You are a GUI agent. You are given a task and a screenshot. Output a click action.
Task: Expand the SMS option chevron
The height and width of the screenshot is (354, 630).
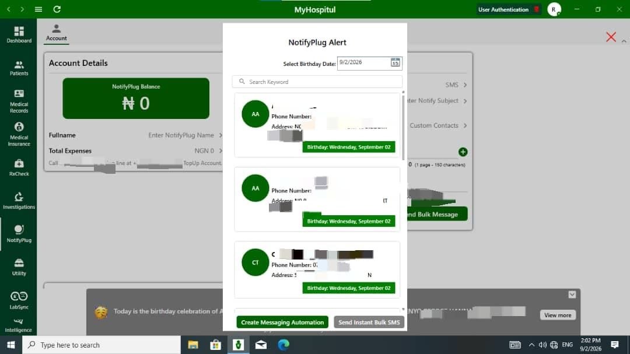(x=466, y=85)
